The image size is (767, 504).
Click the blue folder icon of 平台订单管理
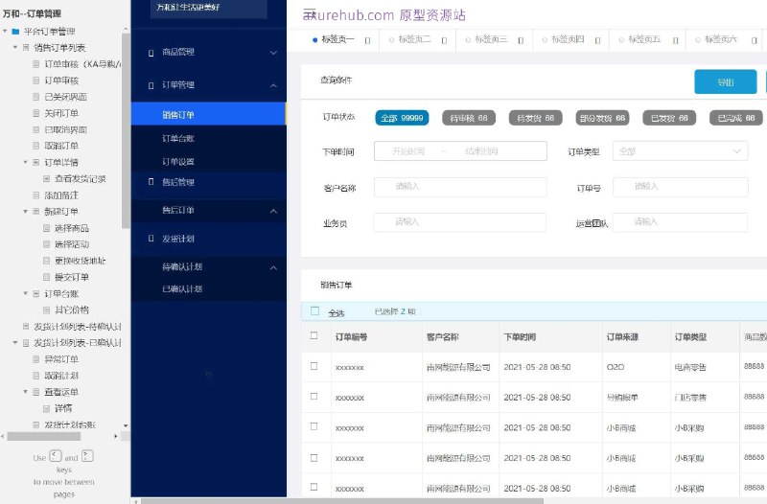coord(15,32)
